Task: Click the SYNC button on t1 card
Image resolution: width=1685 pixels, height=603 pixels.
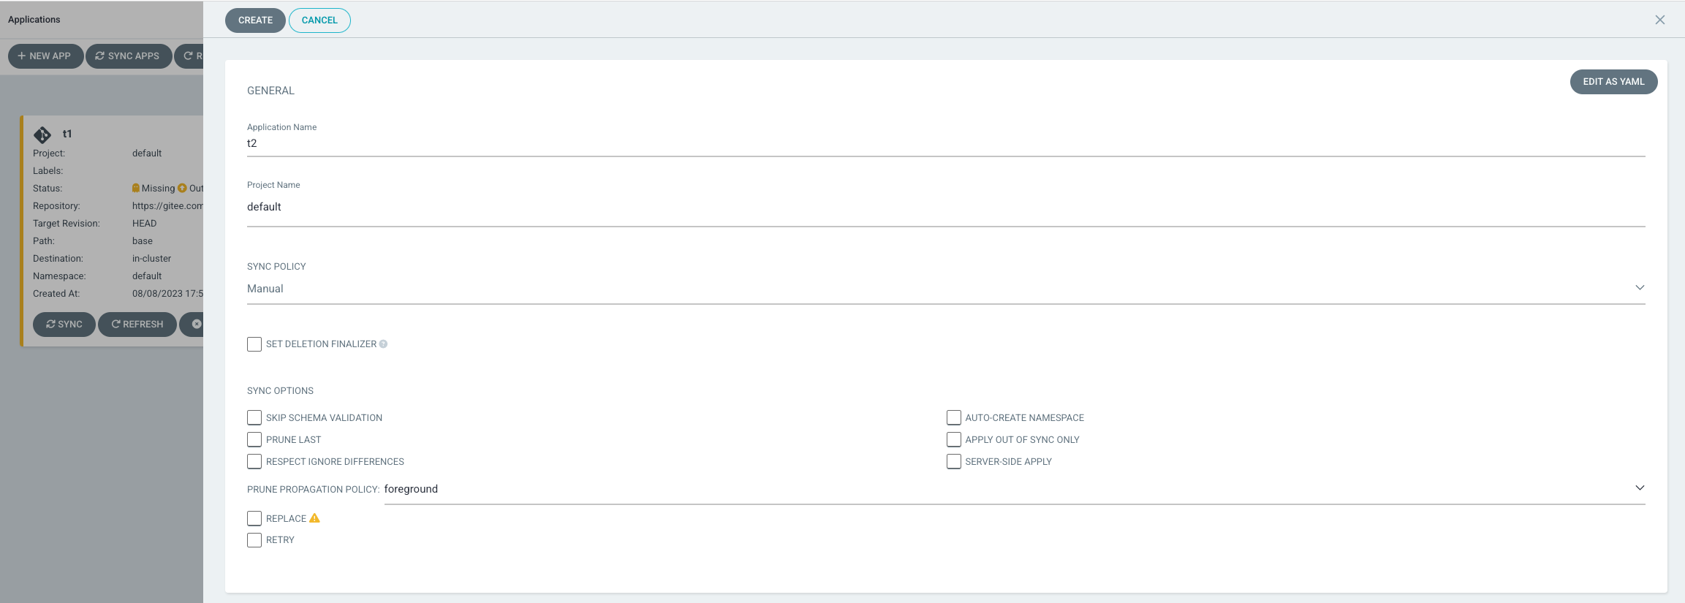Action: pos(64,325)
